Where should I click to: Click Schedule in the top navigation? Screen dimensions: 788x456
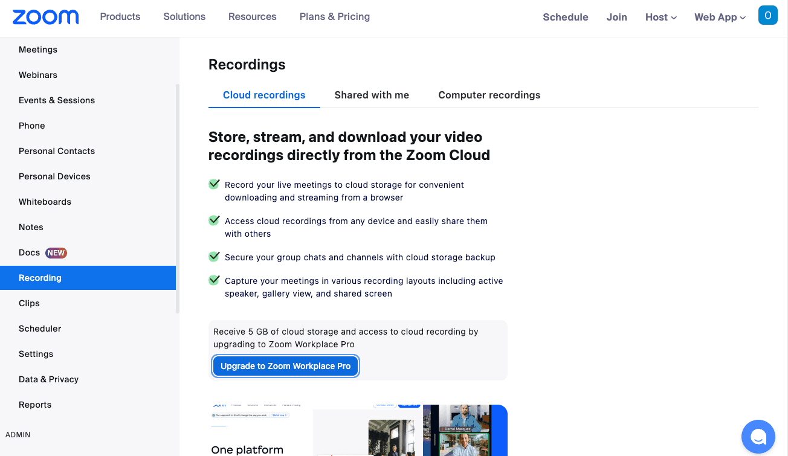click(x=565, y=17)
